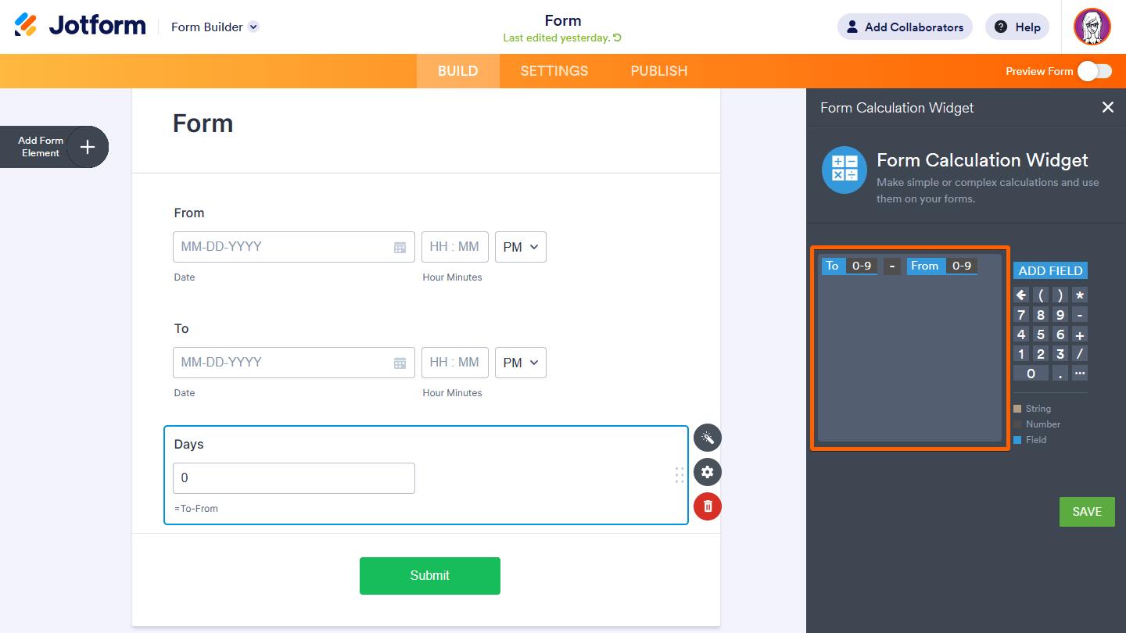Viewport: 1126px width, 633px height.
Task: Open the Form Builder dropdown chevron
Action: point(253,27)
